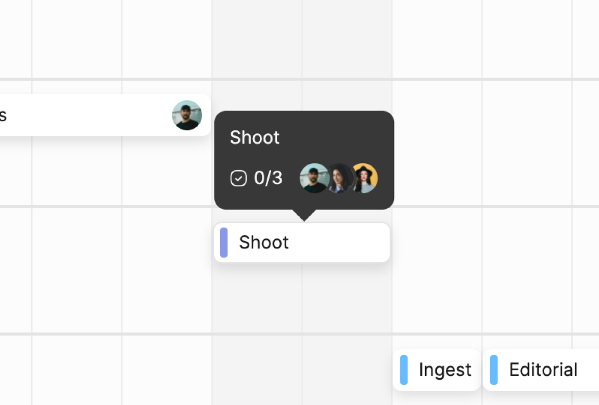Select the dark-haired woman avatar in the tooltip

point(340,178)
